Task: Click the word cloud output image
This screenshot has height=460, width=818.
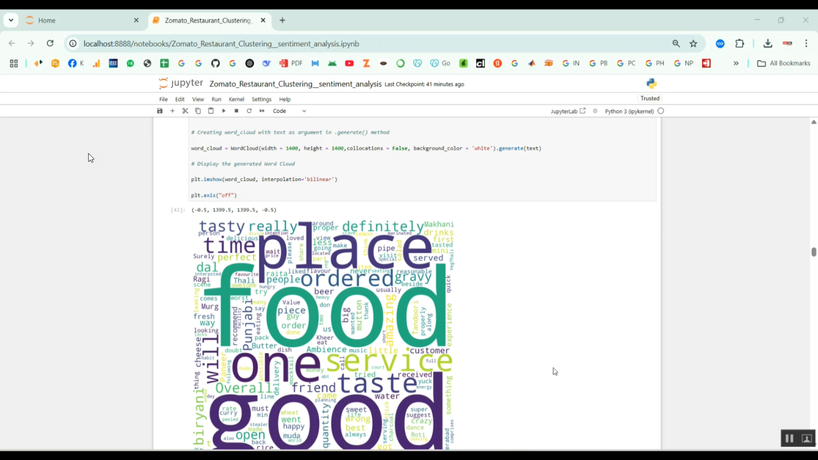Action: (324, 334)
